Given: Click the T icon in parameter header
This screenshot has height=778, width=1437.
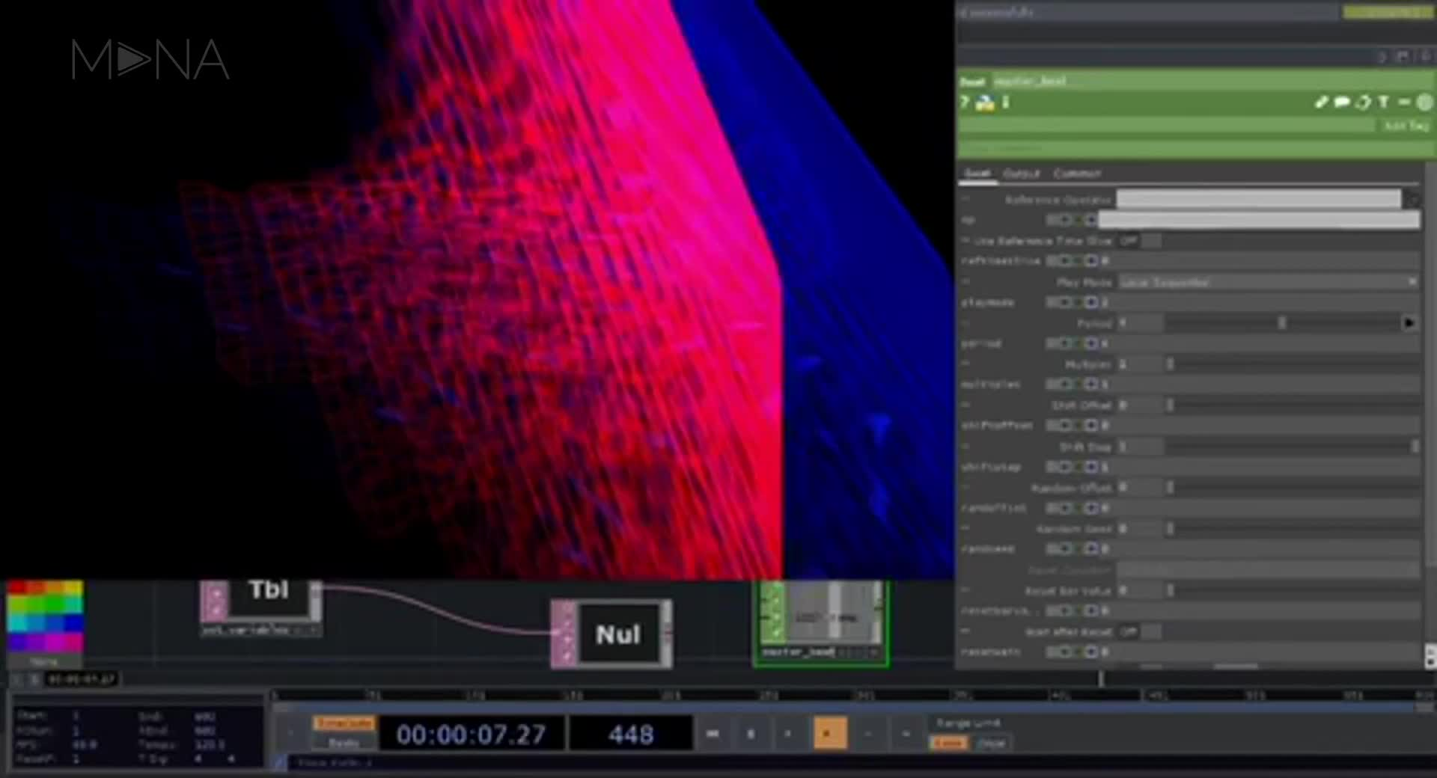Looking at the screenshot, I should pos(1384,102).
